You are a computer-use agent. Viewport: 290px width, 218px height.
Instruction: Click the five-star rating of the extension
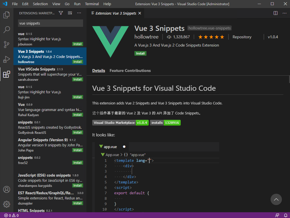(211, 37)
